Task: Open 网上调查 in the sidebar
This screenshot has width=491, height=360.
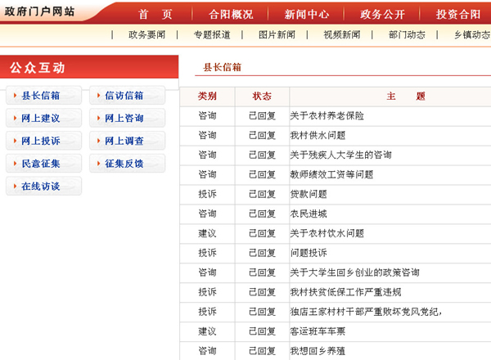Action: 127,141
